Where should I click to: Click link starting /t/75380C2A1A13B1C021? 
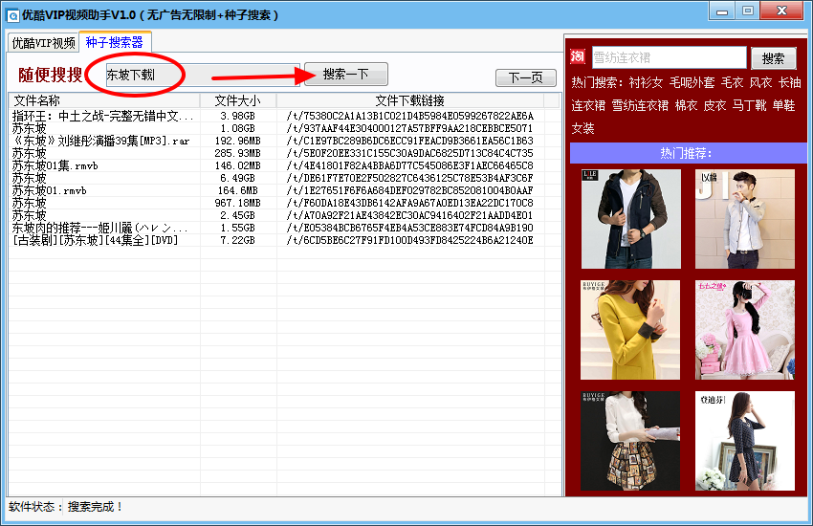(409, 116)
